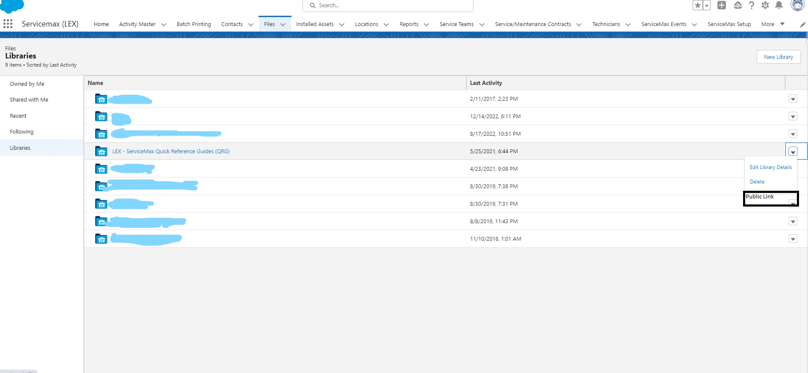Open the Notifications bell icon
The width and height of the screenshot is (808, 373).
tap(779, 5)
